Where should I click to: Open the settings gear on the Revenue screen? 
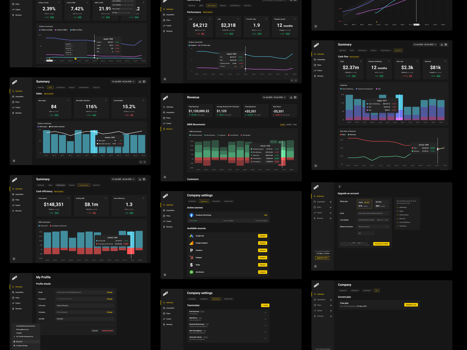pyautogui.click(x=165, y=177)
